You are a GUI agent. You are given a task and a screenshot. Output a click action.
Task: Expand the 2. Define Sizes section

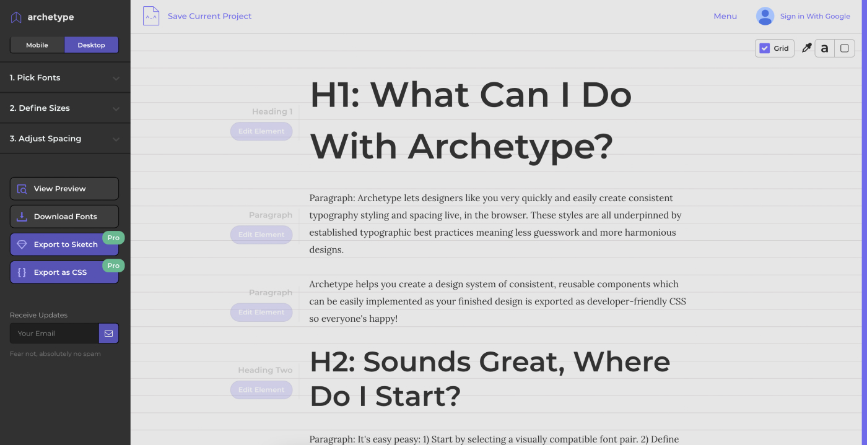[65, 108]
